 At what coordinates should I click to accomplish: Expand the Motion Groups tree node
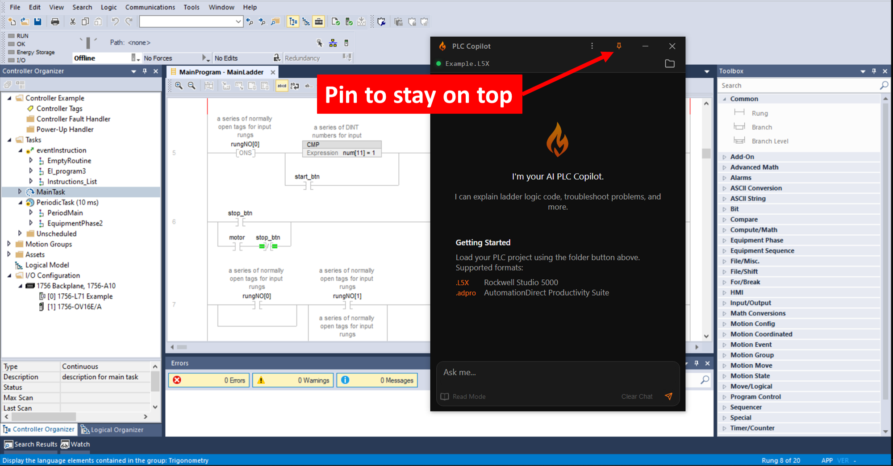point(10,244)
